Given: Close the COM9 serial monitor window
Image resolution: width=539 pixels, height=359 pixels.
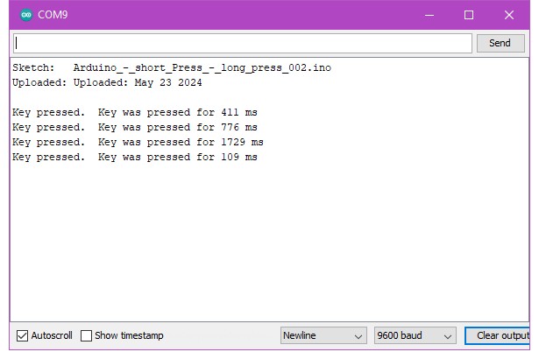Looking at the screenshot, I should 509,15.
